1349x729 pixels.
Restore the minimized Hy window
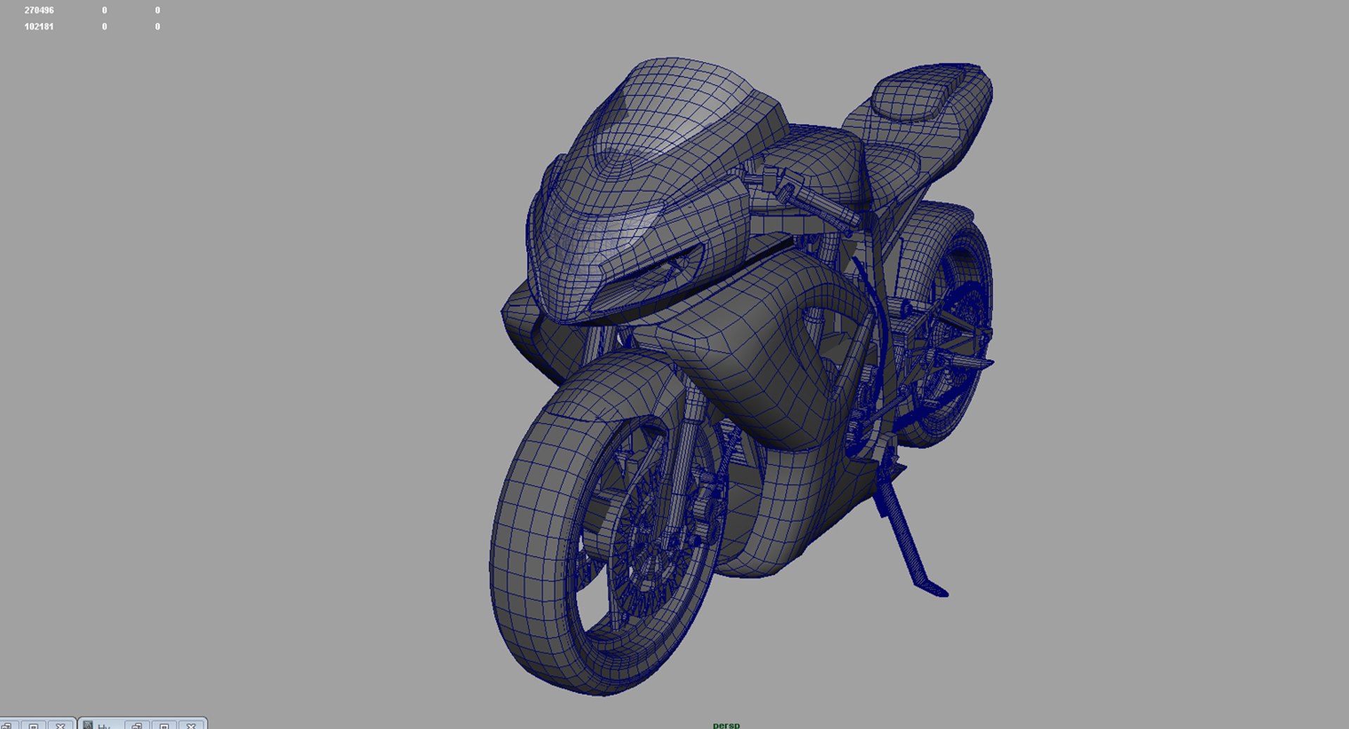(x=137, y=725)
